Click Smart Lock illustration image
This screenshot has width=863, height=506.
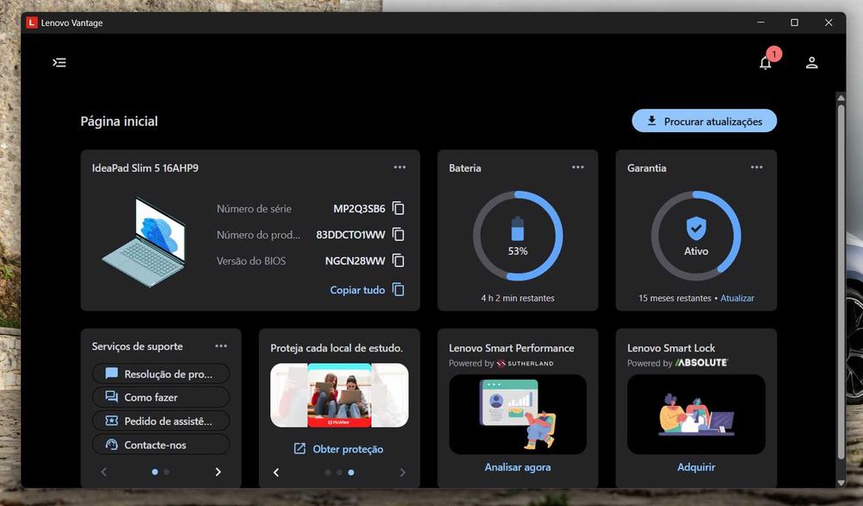pos(696,414)
